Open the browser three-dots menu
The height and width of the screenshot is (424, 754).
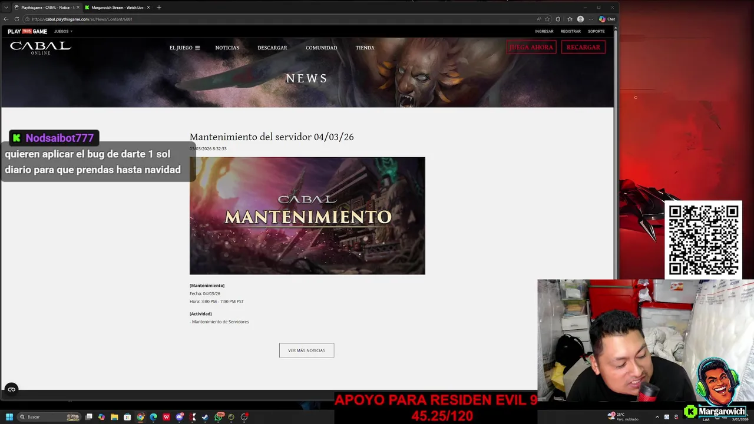[x=591, y=19]
